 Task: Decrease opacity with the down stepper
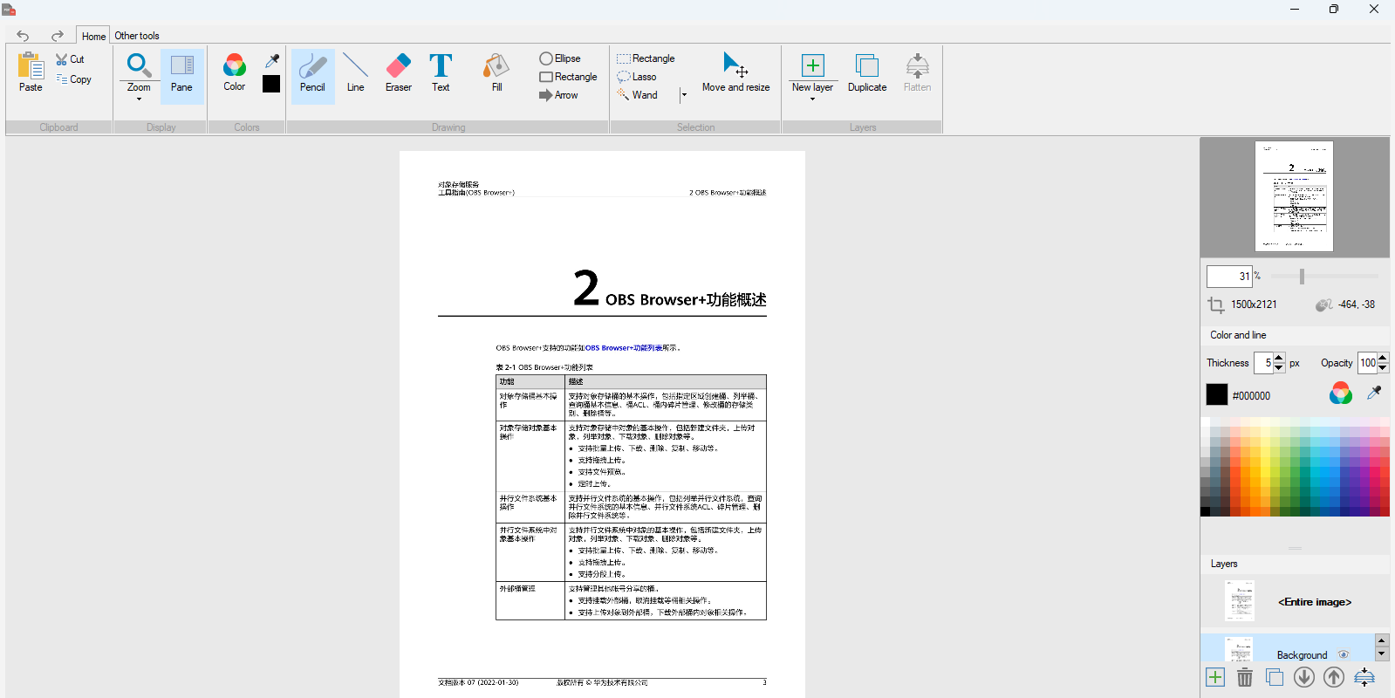pyautogui.click(x=1383, y=368)
